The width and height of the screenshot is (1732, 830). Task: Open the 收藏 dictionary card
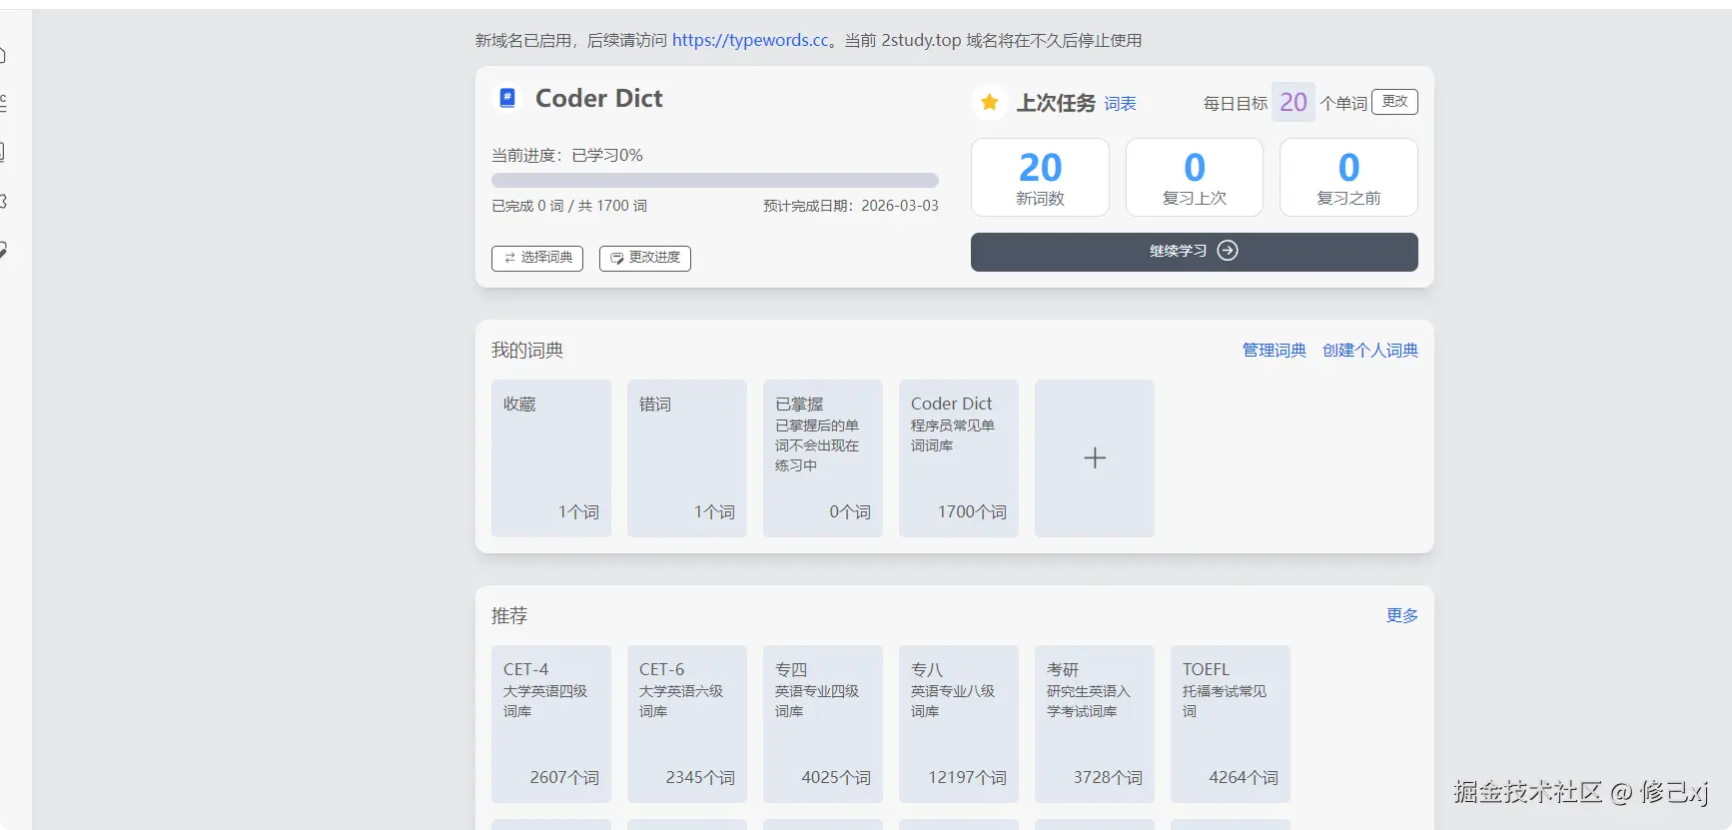551,458
